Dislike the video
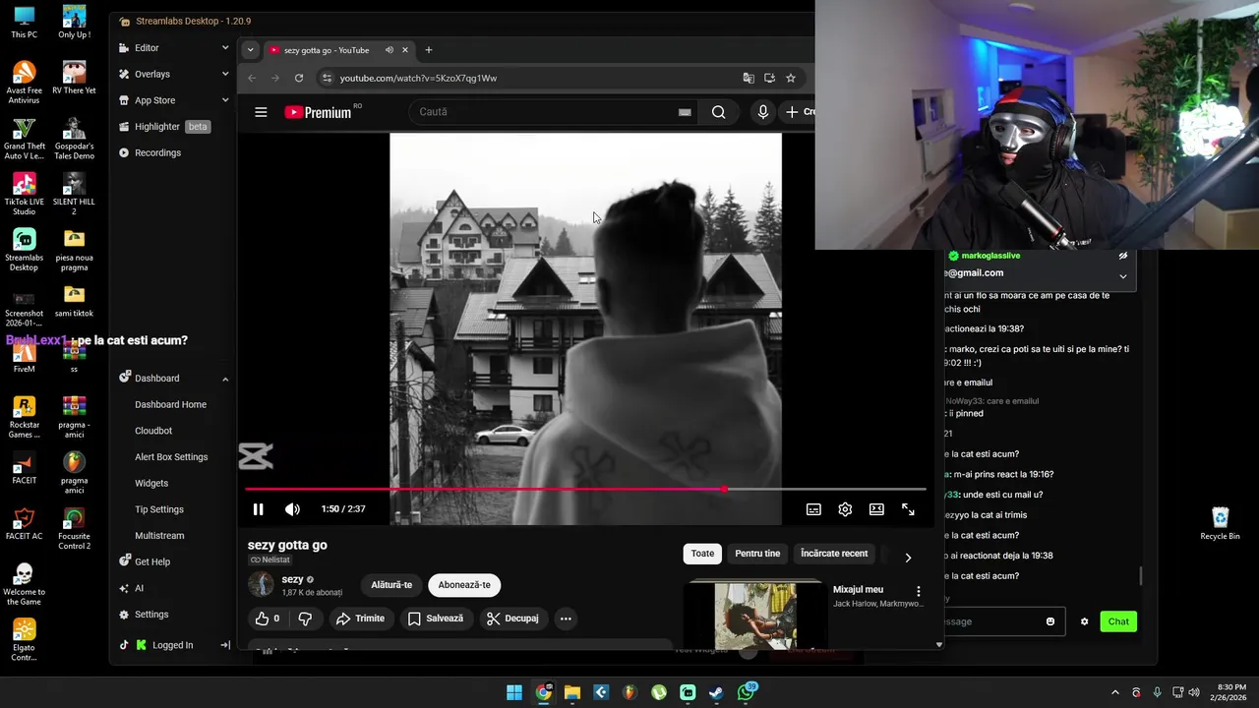This screenshot has height=708, width=1259. [305, 619]
